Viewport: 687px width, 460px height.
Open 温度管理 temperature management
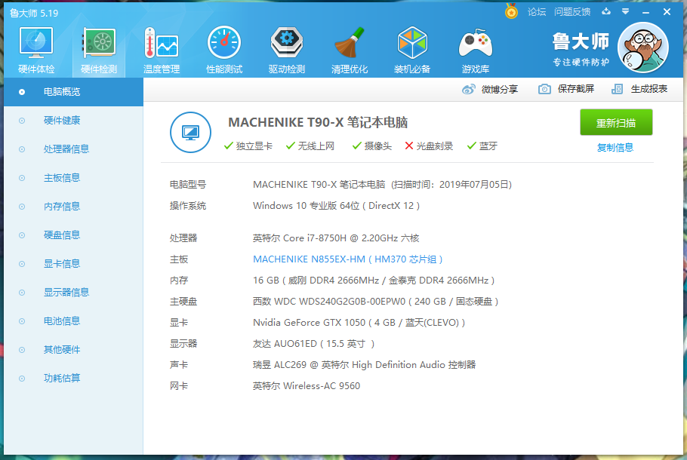pos(162,50)
